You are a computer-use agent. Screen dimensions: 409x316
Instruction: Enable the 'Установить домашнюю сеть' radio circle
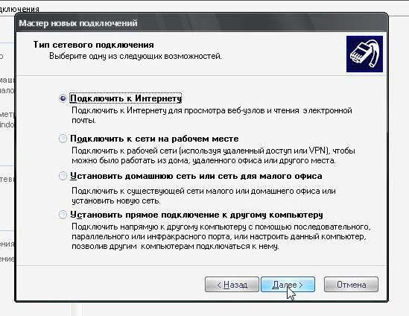tap(63, 176)
